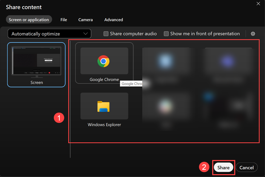
Task: Select the Google Chrome app icon
Action: click(104, 61)
